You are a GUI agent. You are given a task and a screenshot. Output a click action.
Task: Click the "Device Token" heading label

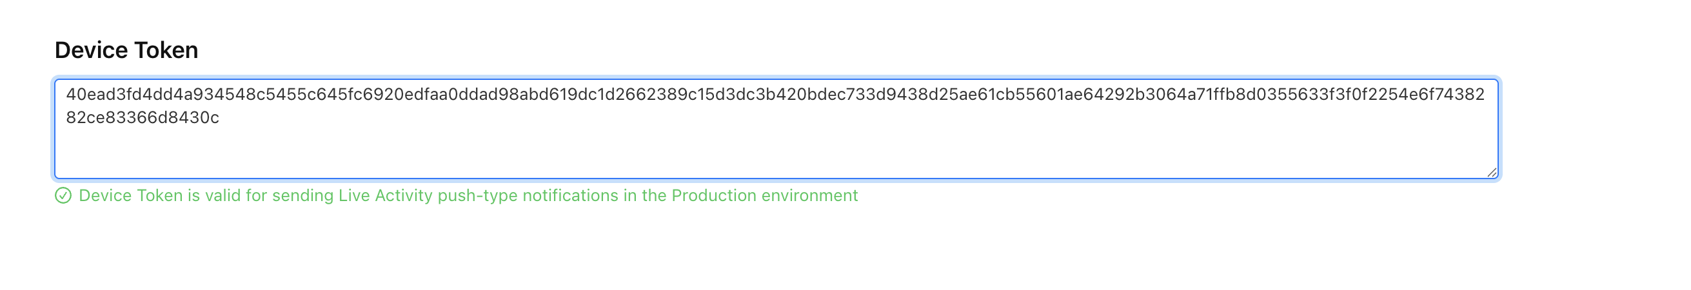pos(126,50)
